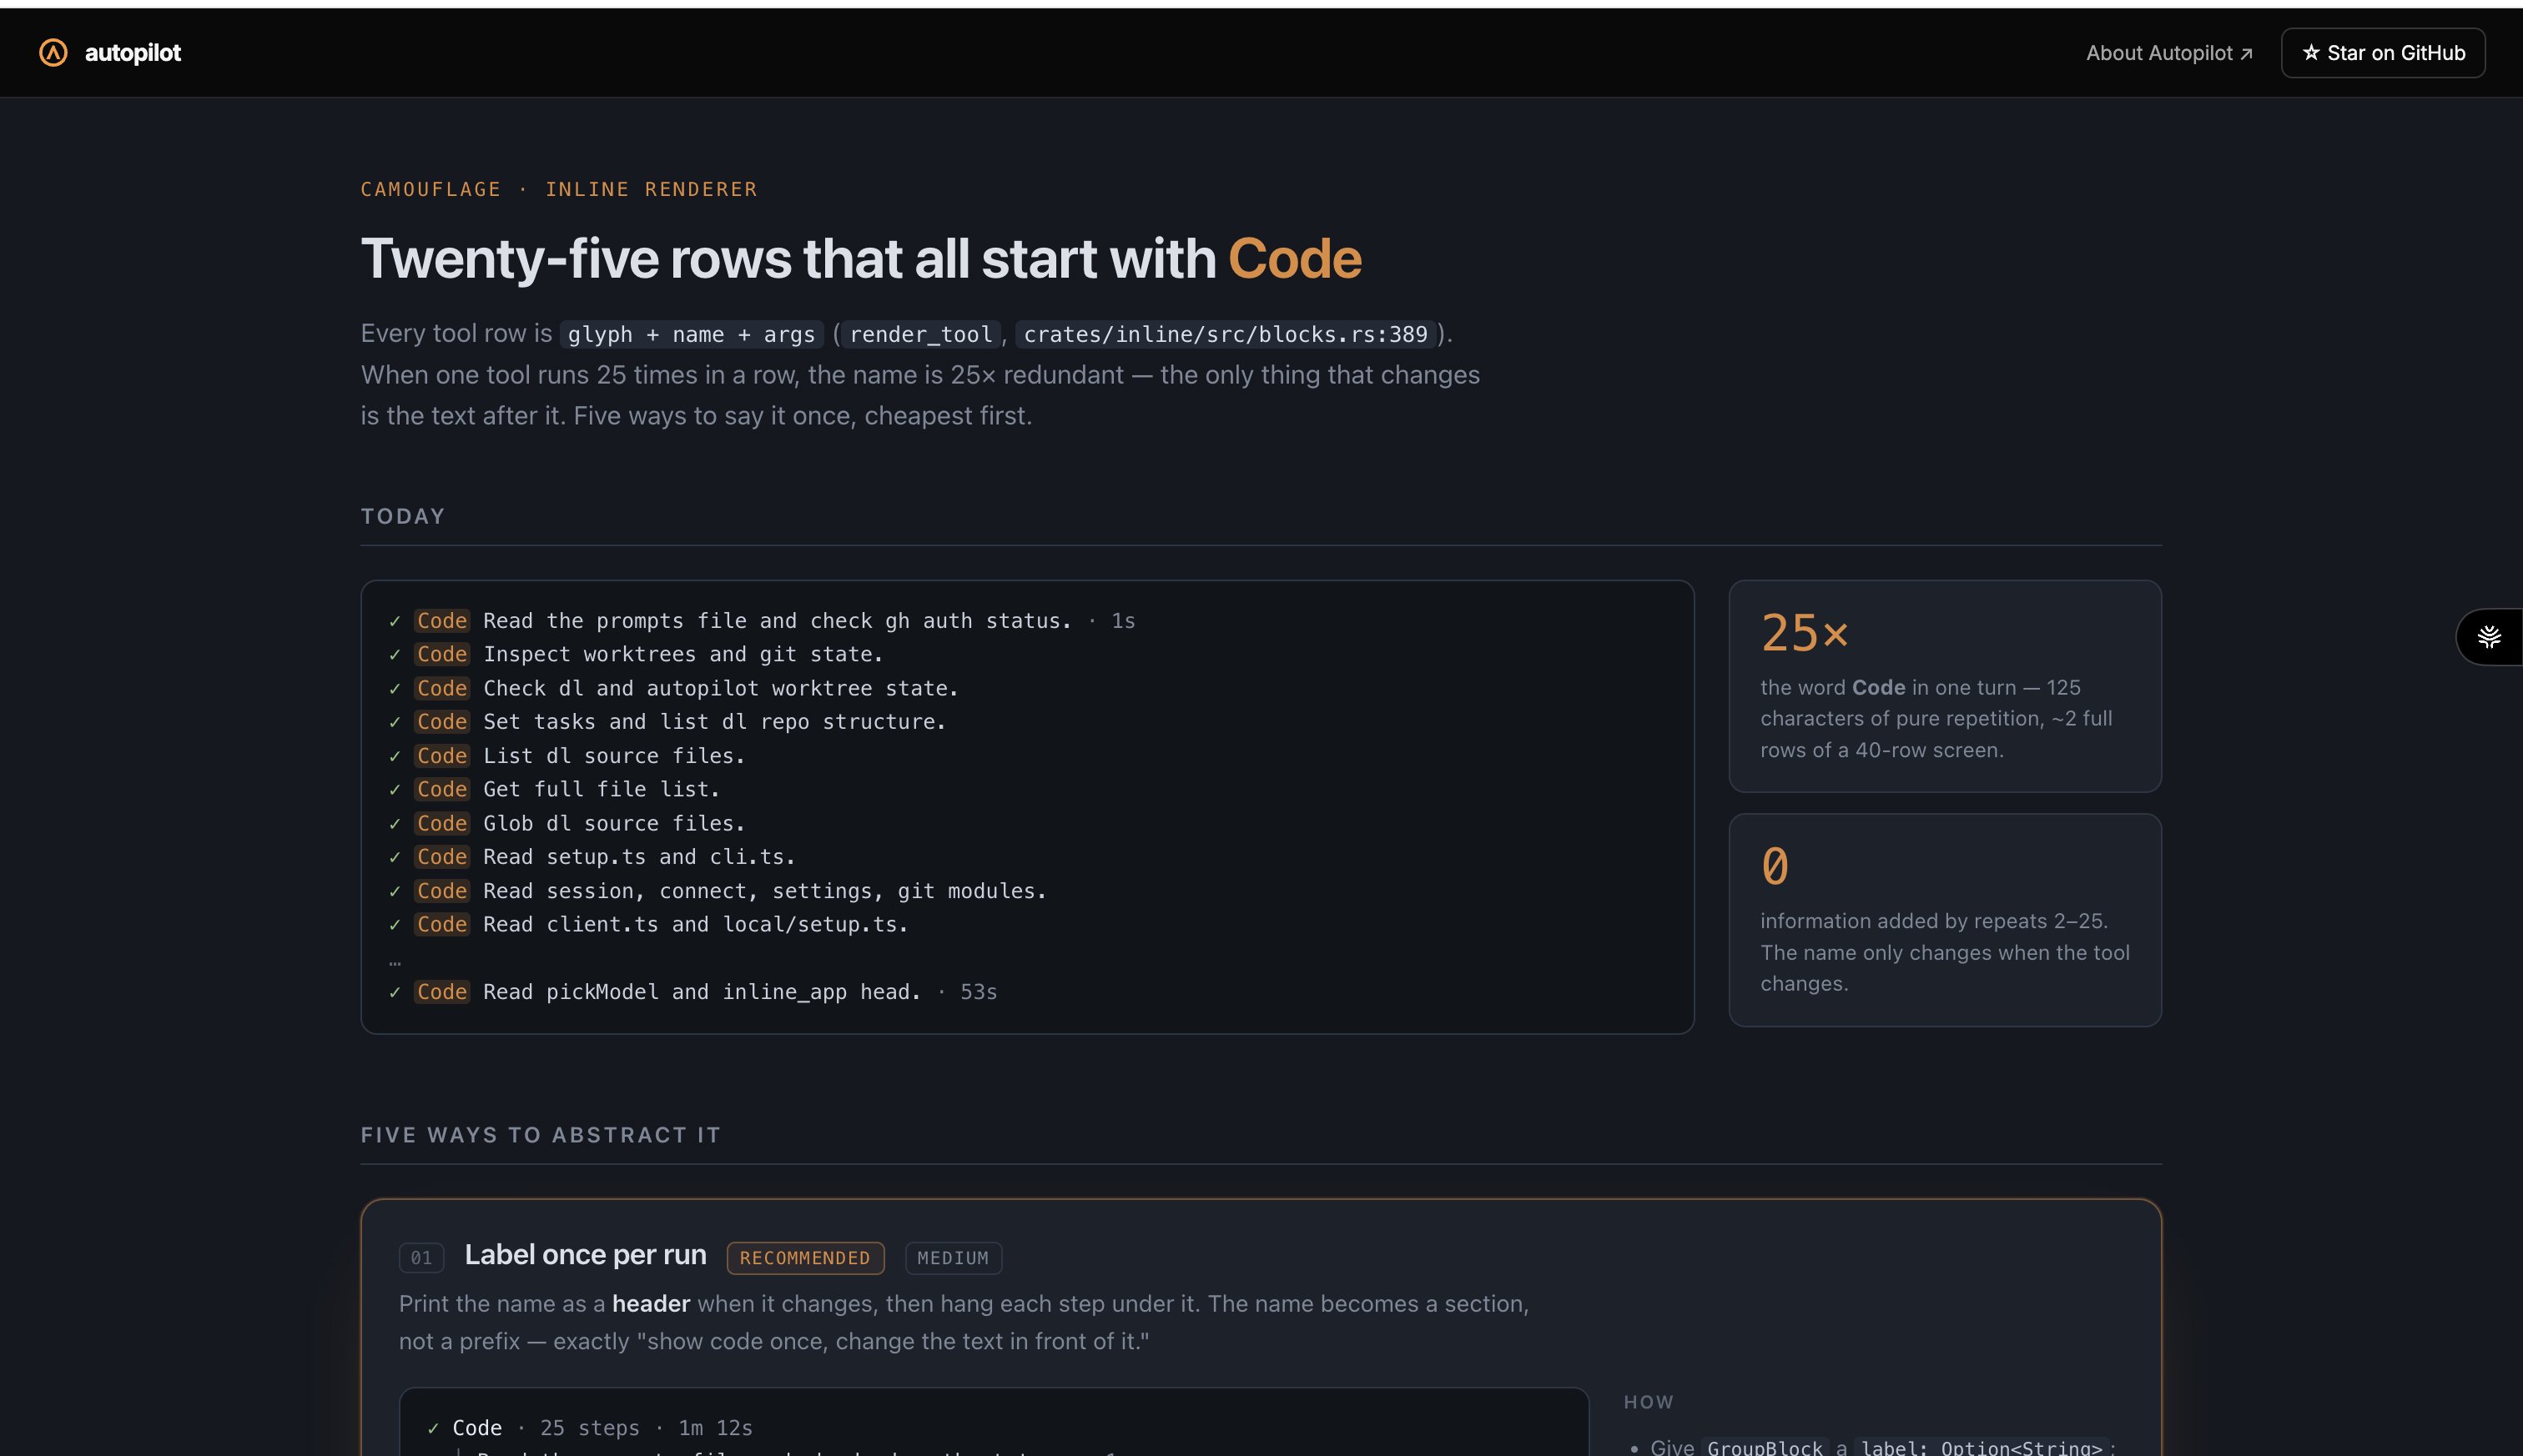Click the autopilot brand name
Image resolution: width=2523 pixels, height=1456 pixels.
133,53
